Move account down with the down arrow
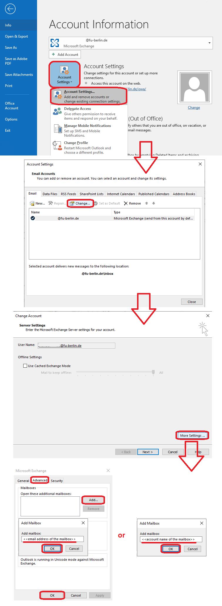Screen dimensions: 222x606 click(153, 203)
